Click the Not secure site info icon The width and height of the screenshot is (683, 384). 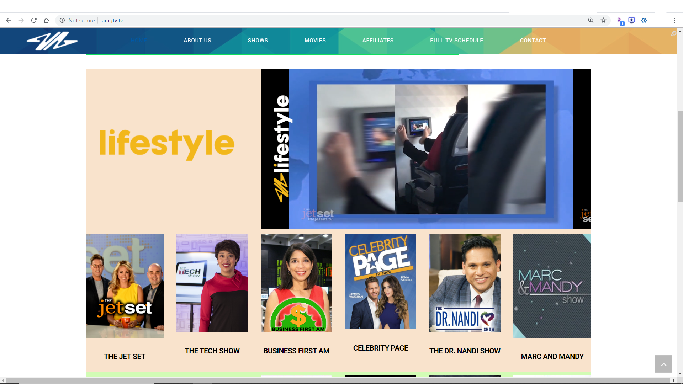point(63,20)
